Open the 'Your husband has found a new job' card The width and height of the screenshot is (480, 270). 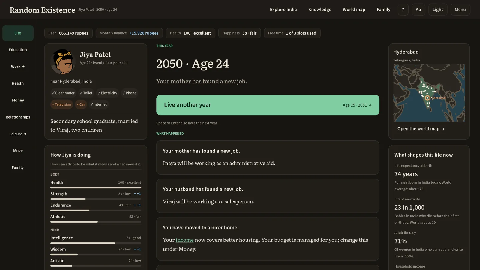[268, 196]
